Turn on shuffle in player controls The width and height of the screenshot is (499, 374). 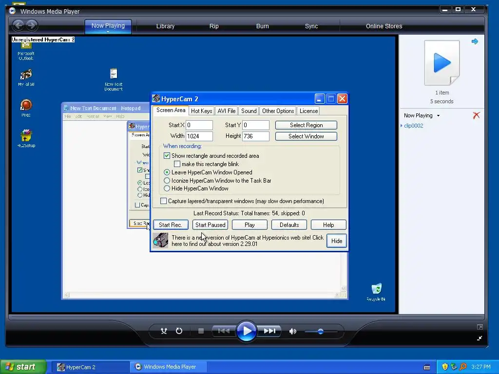point(164,331)
